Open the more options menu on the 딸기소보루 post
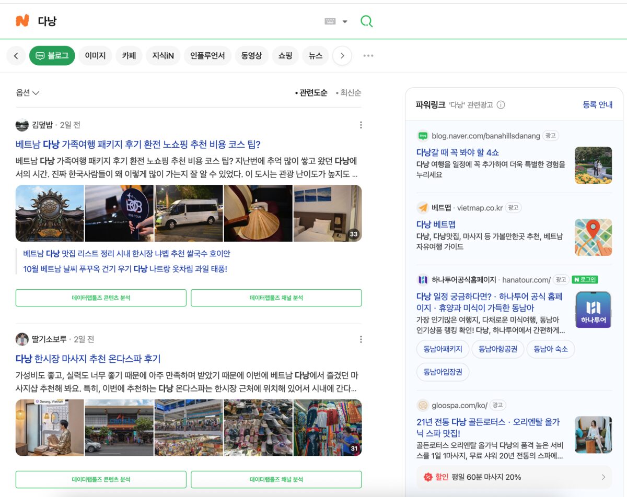 (361, 339)
